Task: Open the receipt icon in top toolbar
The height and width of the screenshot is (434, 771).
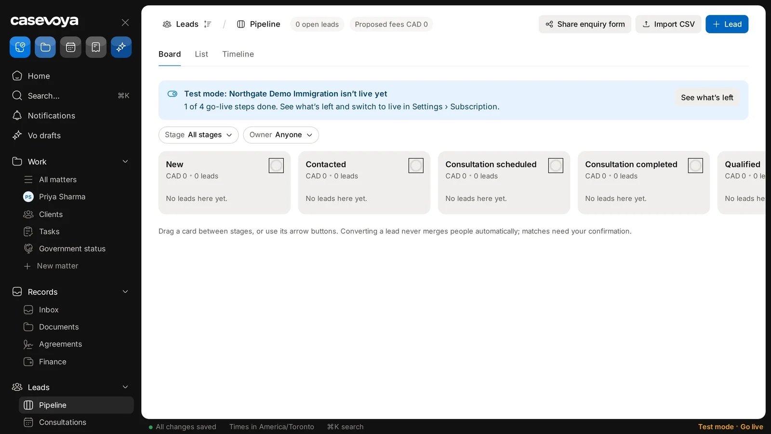Action: point(96,47)
